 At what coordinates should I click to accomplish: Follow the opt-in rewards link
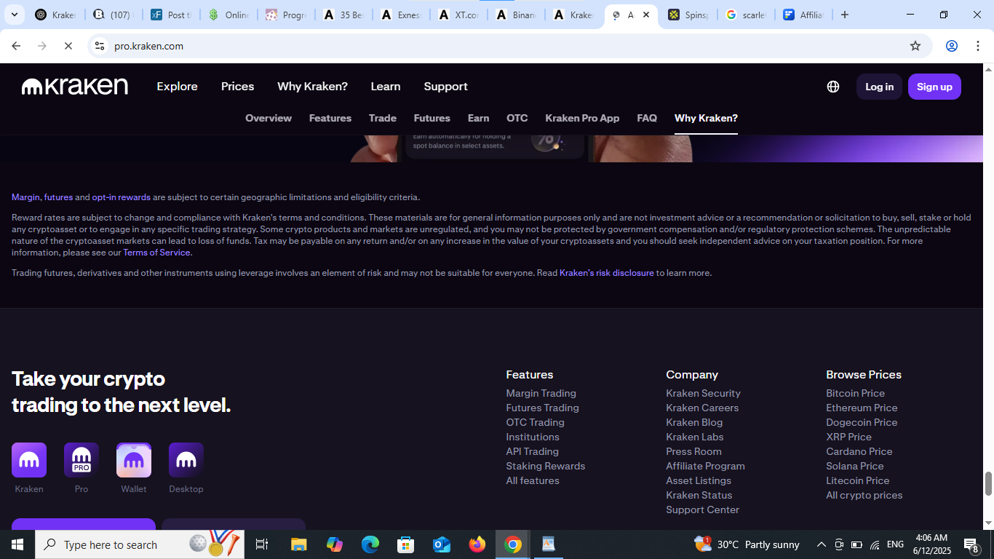[122, 197]
